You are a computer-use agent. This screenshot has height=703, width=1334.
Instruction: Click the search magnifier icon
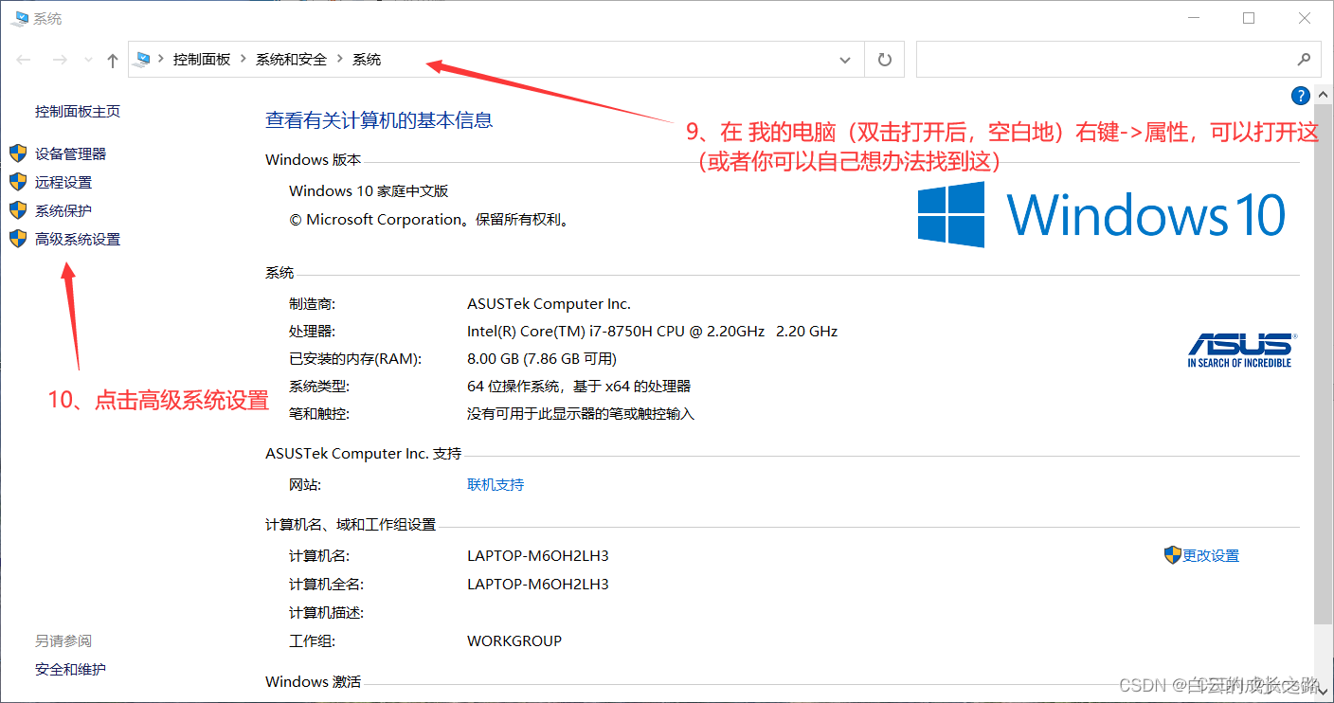tap(1304, 60)
